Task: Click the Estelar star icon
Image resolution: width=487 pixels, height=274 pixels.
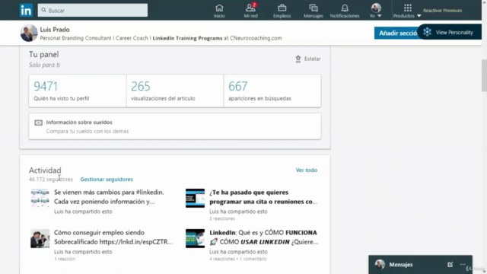Action: coord(298,59)
